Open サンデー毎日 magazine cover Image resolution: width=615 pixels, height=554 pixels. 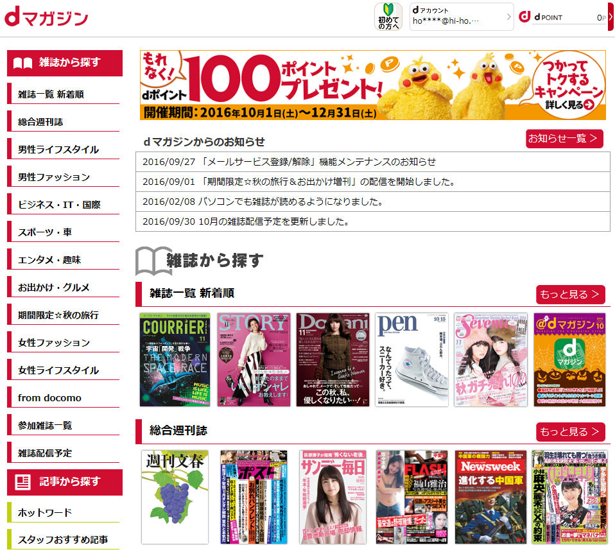(x=333, y=497)
